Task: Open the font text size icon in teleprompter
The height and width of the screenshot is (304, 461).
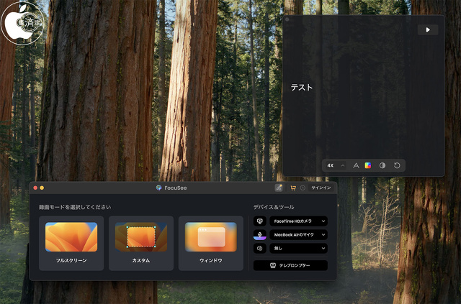Action: click(x=356, y=165)
